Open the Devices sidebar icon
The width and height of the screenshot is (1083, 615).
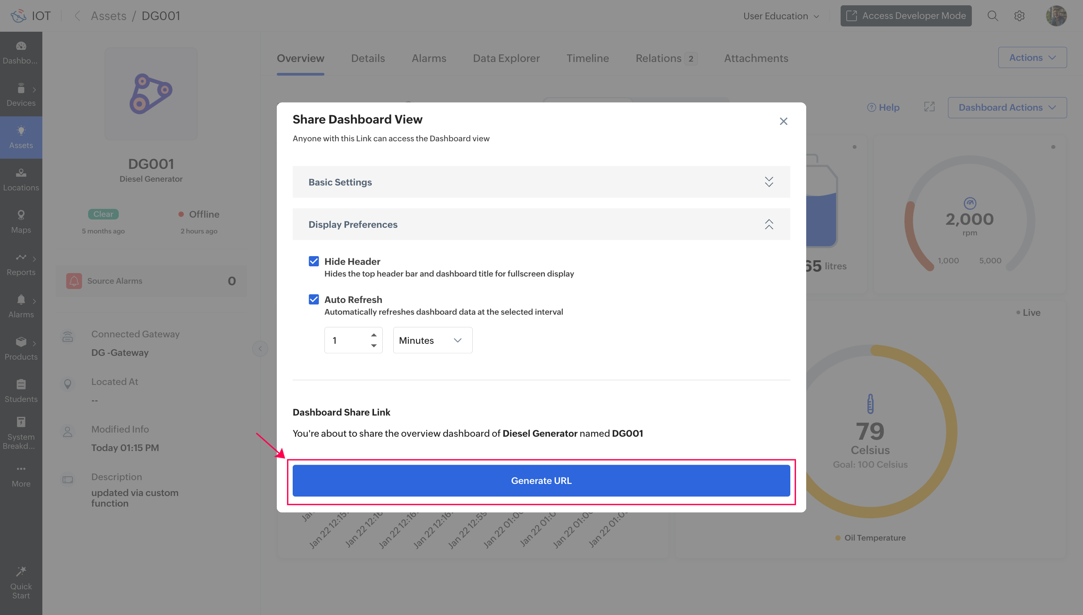coord(21,94)
